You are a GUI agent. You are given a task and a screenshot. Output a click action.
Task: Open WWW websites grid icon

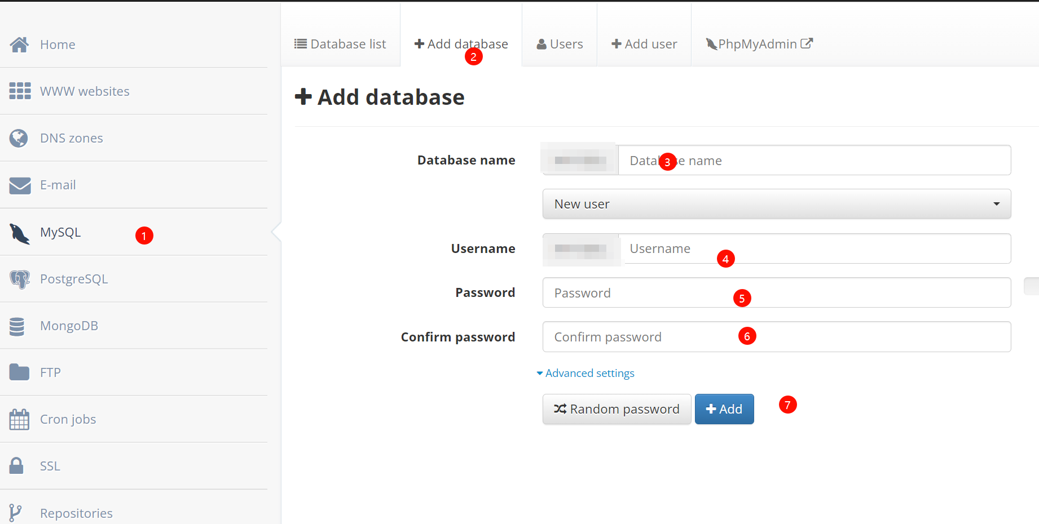click(x=20, y=91)
